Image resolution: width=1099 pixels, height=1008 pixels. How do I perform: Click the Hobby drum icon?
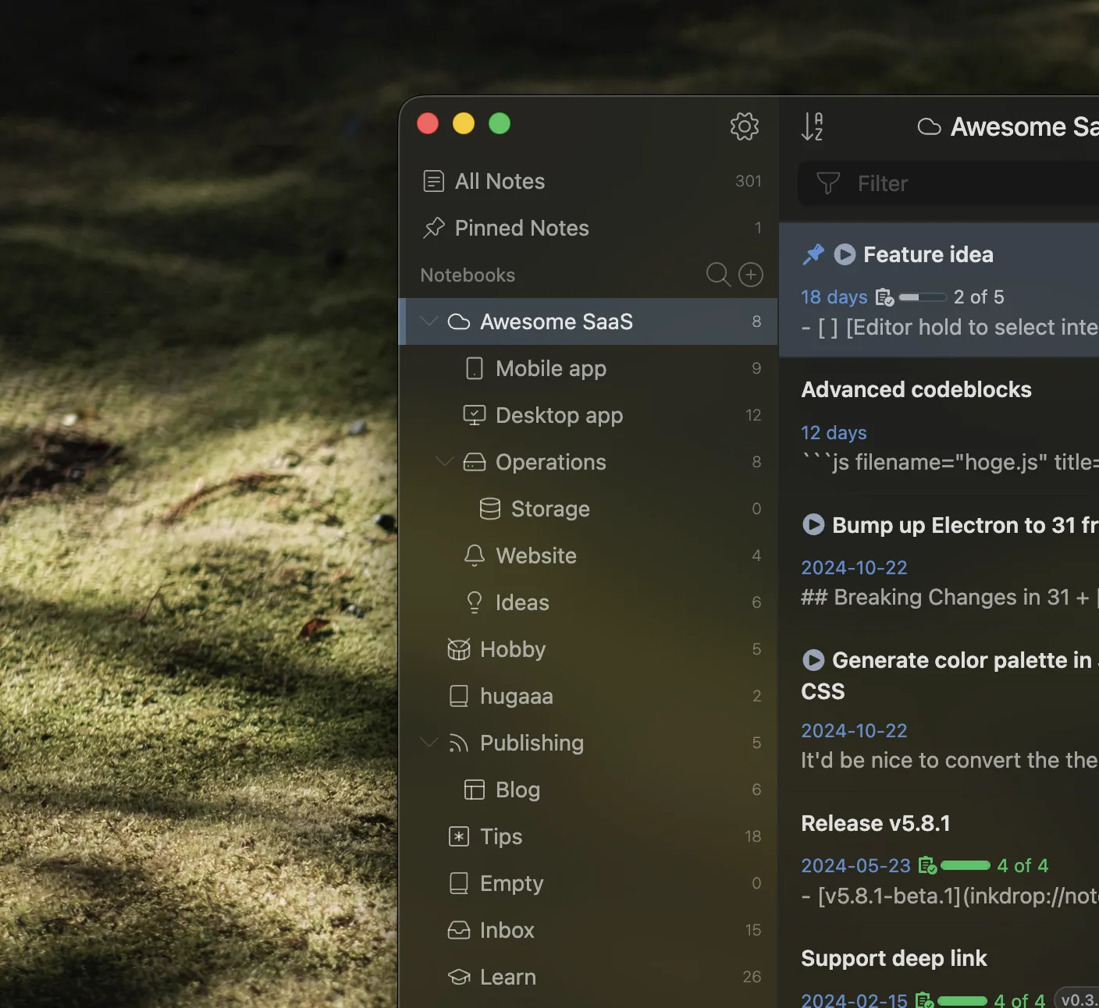click(x=459, y=649)
